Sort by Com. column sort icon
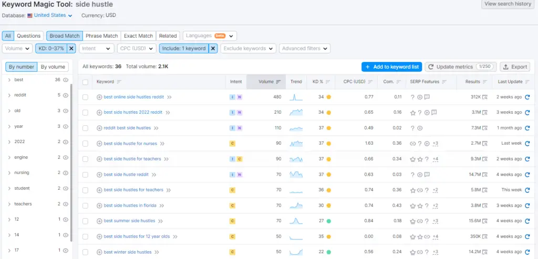538x259 pixels. [398, 82]
